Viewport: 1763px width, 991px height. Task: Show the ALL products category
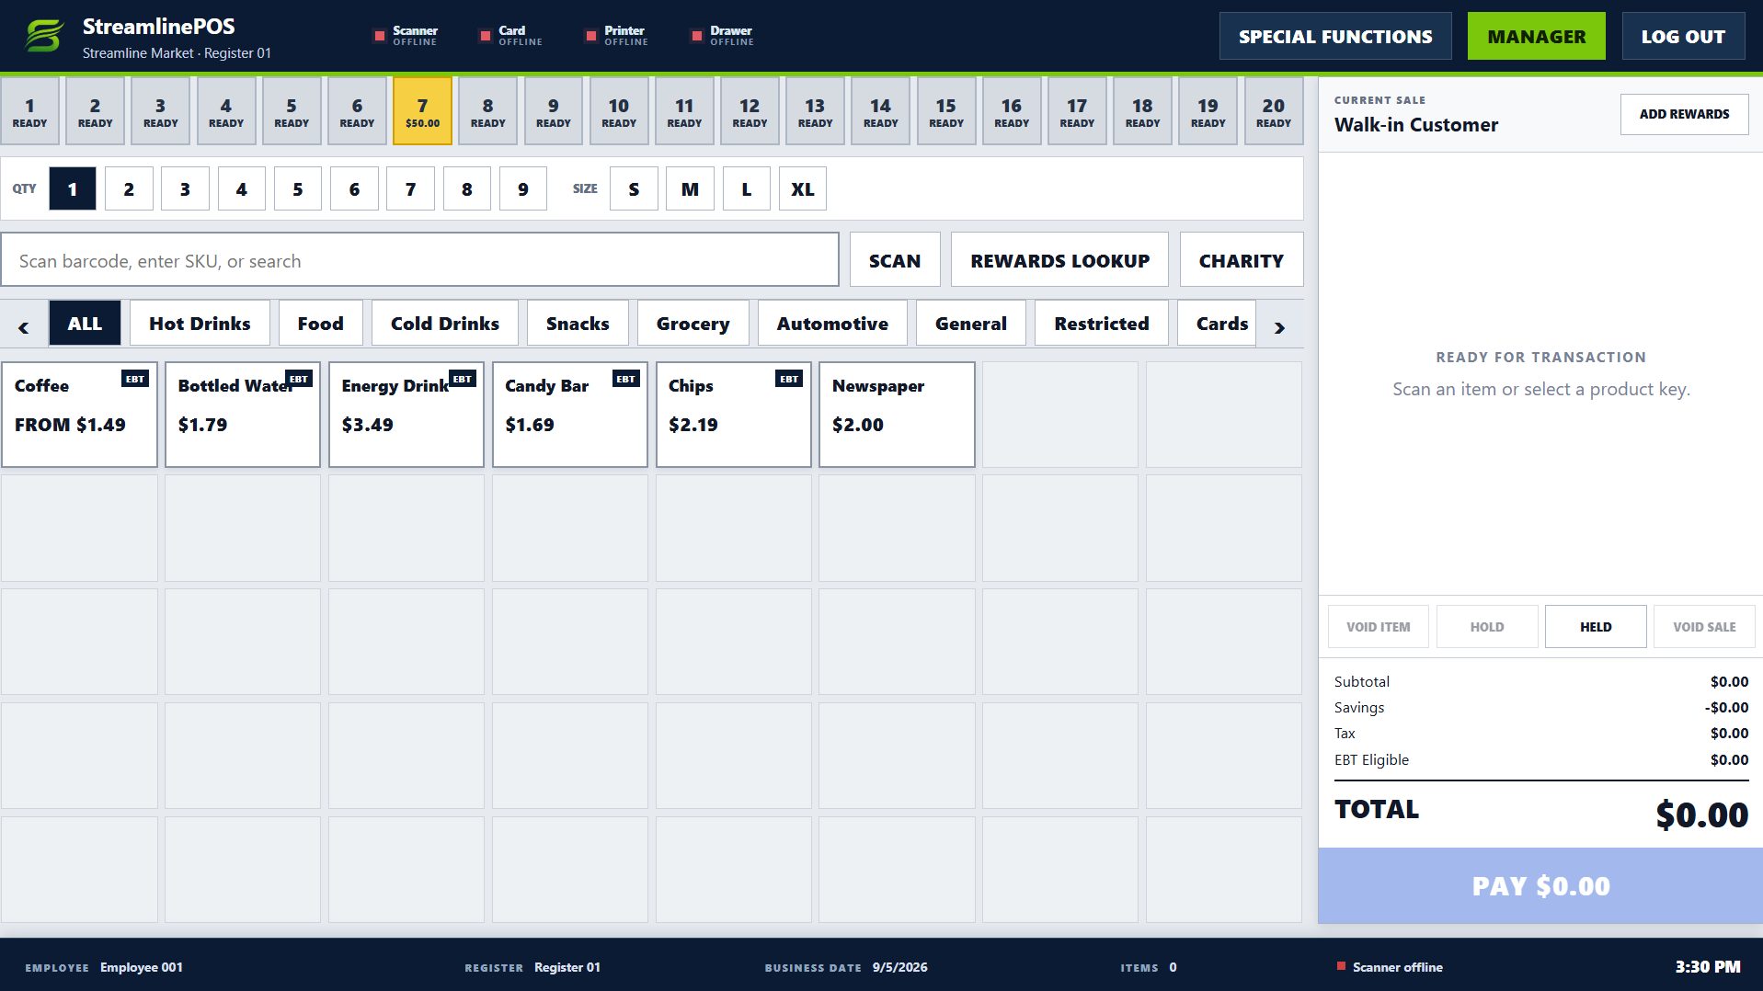tap(85, 324)
